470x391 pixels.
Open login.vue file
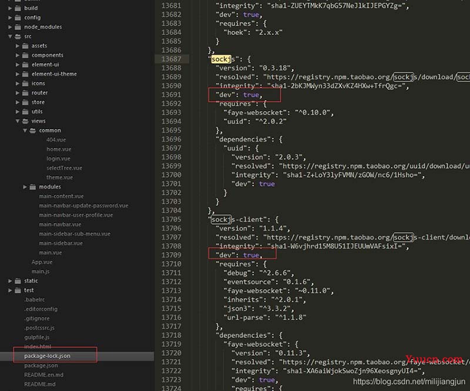coord(58,159)
